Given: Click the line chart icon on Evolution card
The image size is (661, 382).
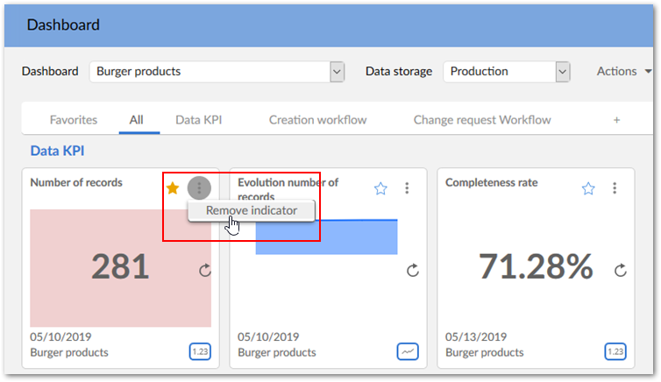Looking at the screenshot, I should pos(408,351).
